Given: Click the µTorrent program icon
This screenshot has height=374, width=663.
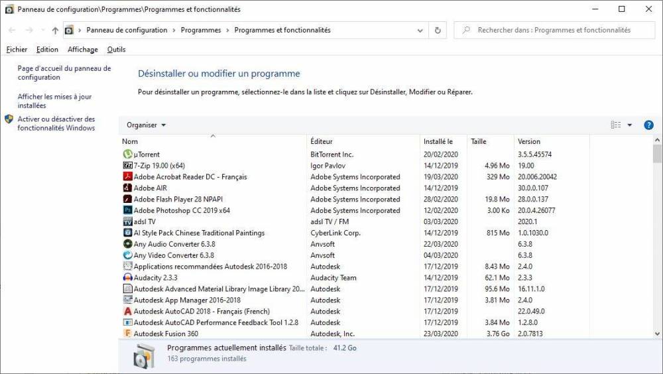Looking at the screenshot, I should 128,155.
